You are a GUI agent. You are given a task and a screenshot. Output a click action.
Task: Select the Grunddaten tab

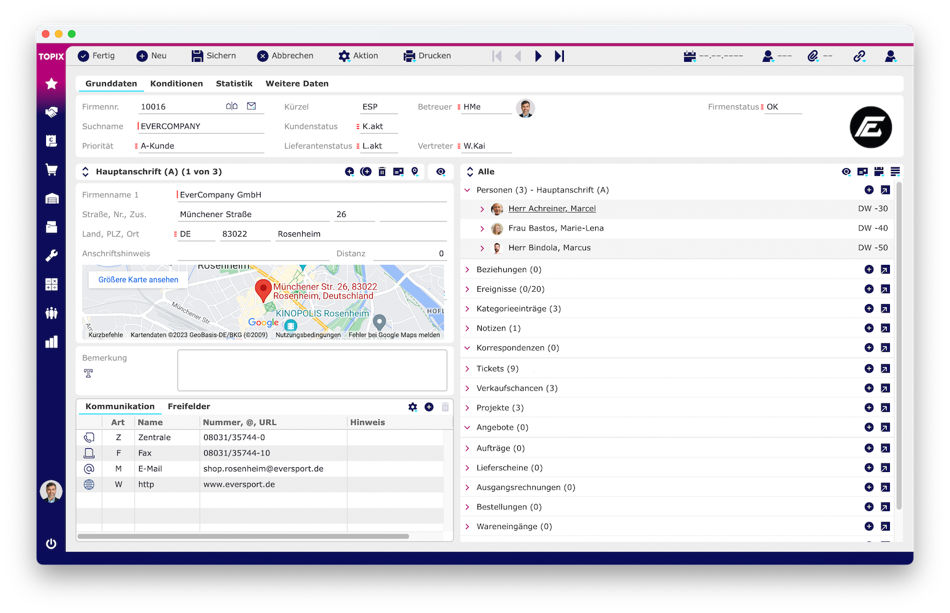click(112, 83)
